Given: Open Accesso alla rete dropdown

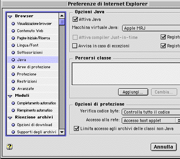Looking at the screenshot, I should click(151, 120).
